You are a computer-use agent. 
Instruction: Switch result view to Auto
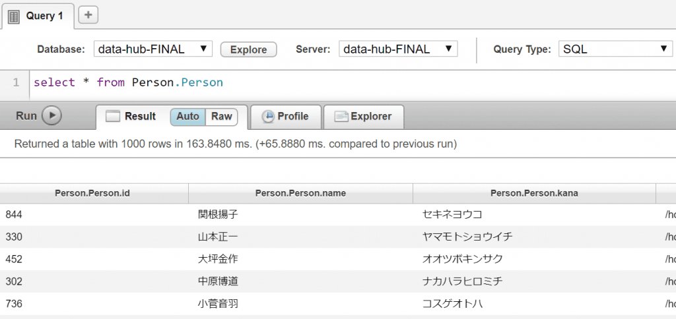(x=187, y=117)
